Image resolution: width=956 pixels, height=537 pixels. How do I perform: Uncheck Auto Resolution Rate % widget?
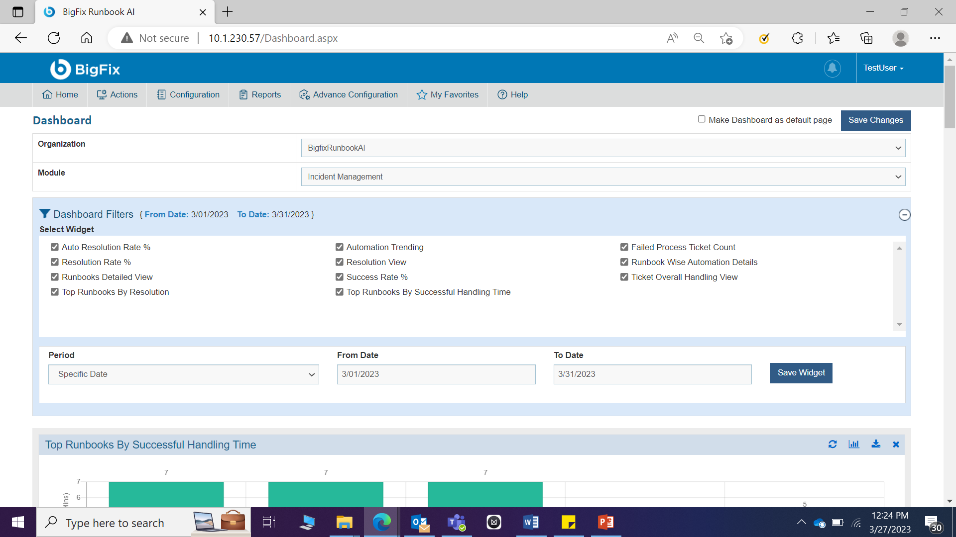point(55,247)
